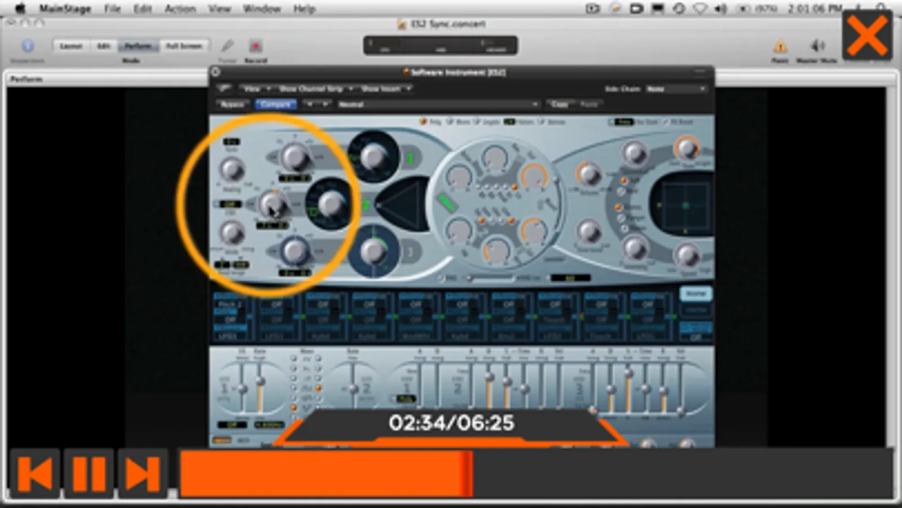This screenshot has height=508, width=902.
Task: Click the Voices number field
Action: click(x=510, y=121)
